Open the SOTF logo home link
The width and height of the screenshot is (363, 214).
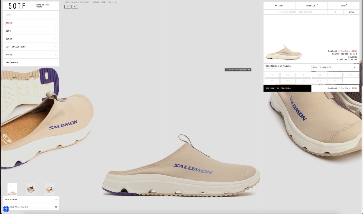coord(17,6)
